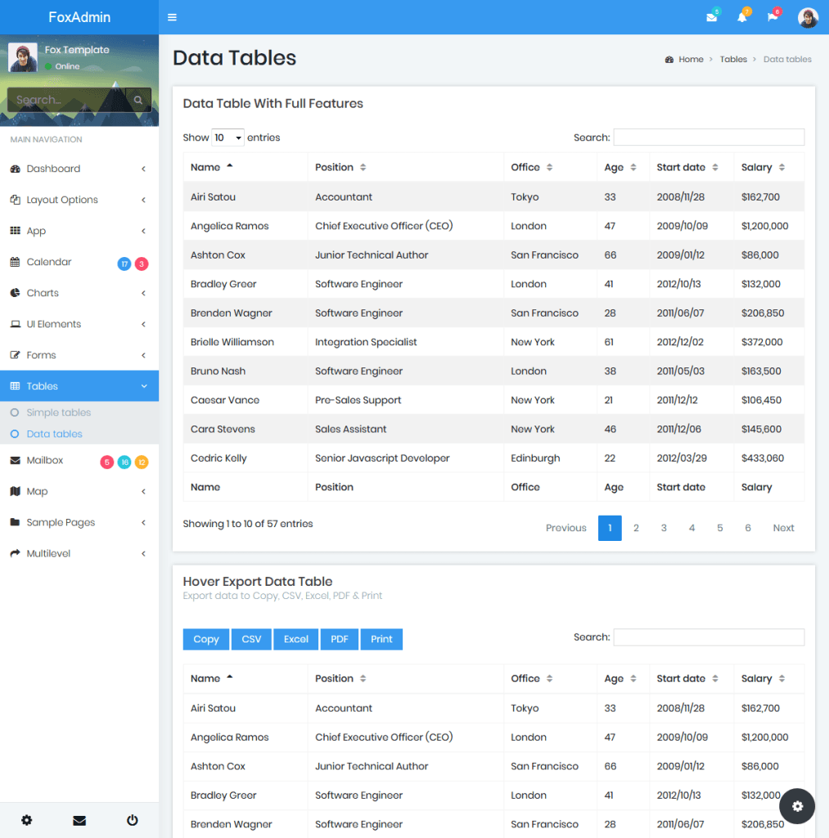Go to page 4 of the data table

point(692,528)
